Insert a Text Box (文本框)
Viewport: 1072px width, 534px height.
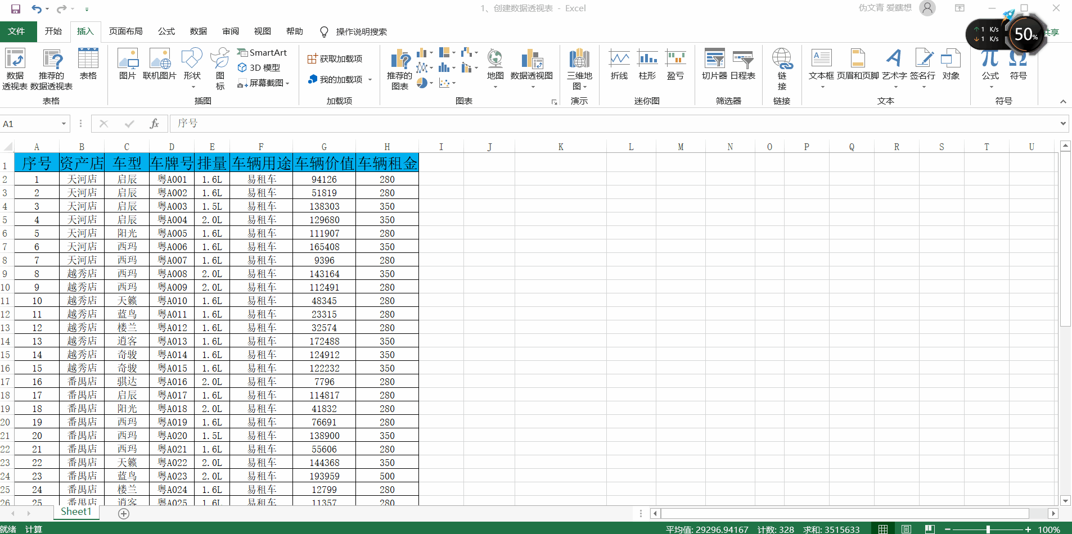(x=822, y=69)
